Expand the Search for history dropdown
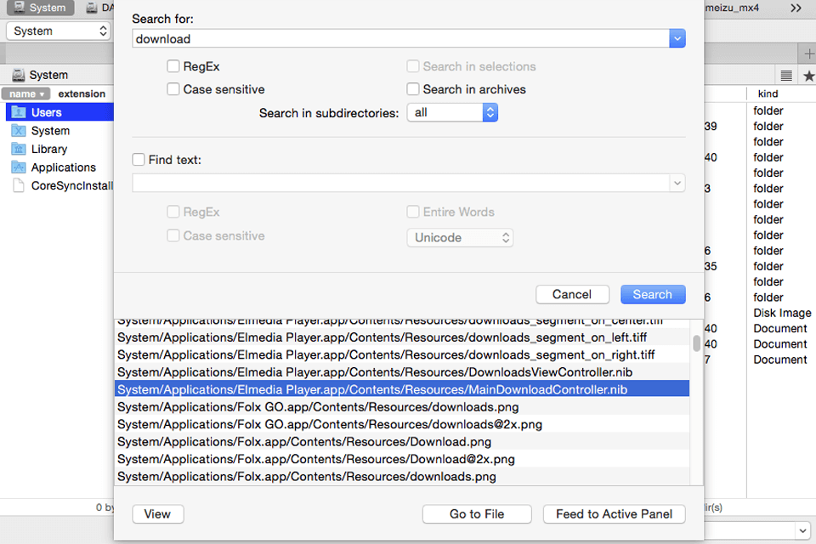Image resolution: width=816 pixels, height=544 pixels. 677,38
